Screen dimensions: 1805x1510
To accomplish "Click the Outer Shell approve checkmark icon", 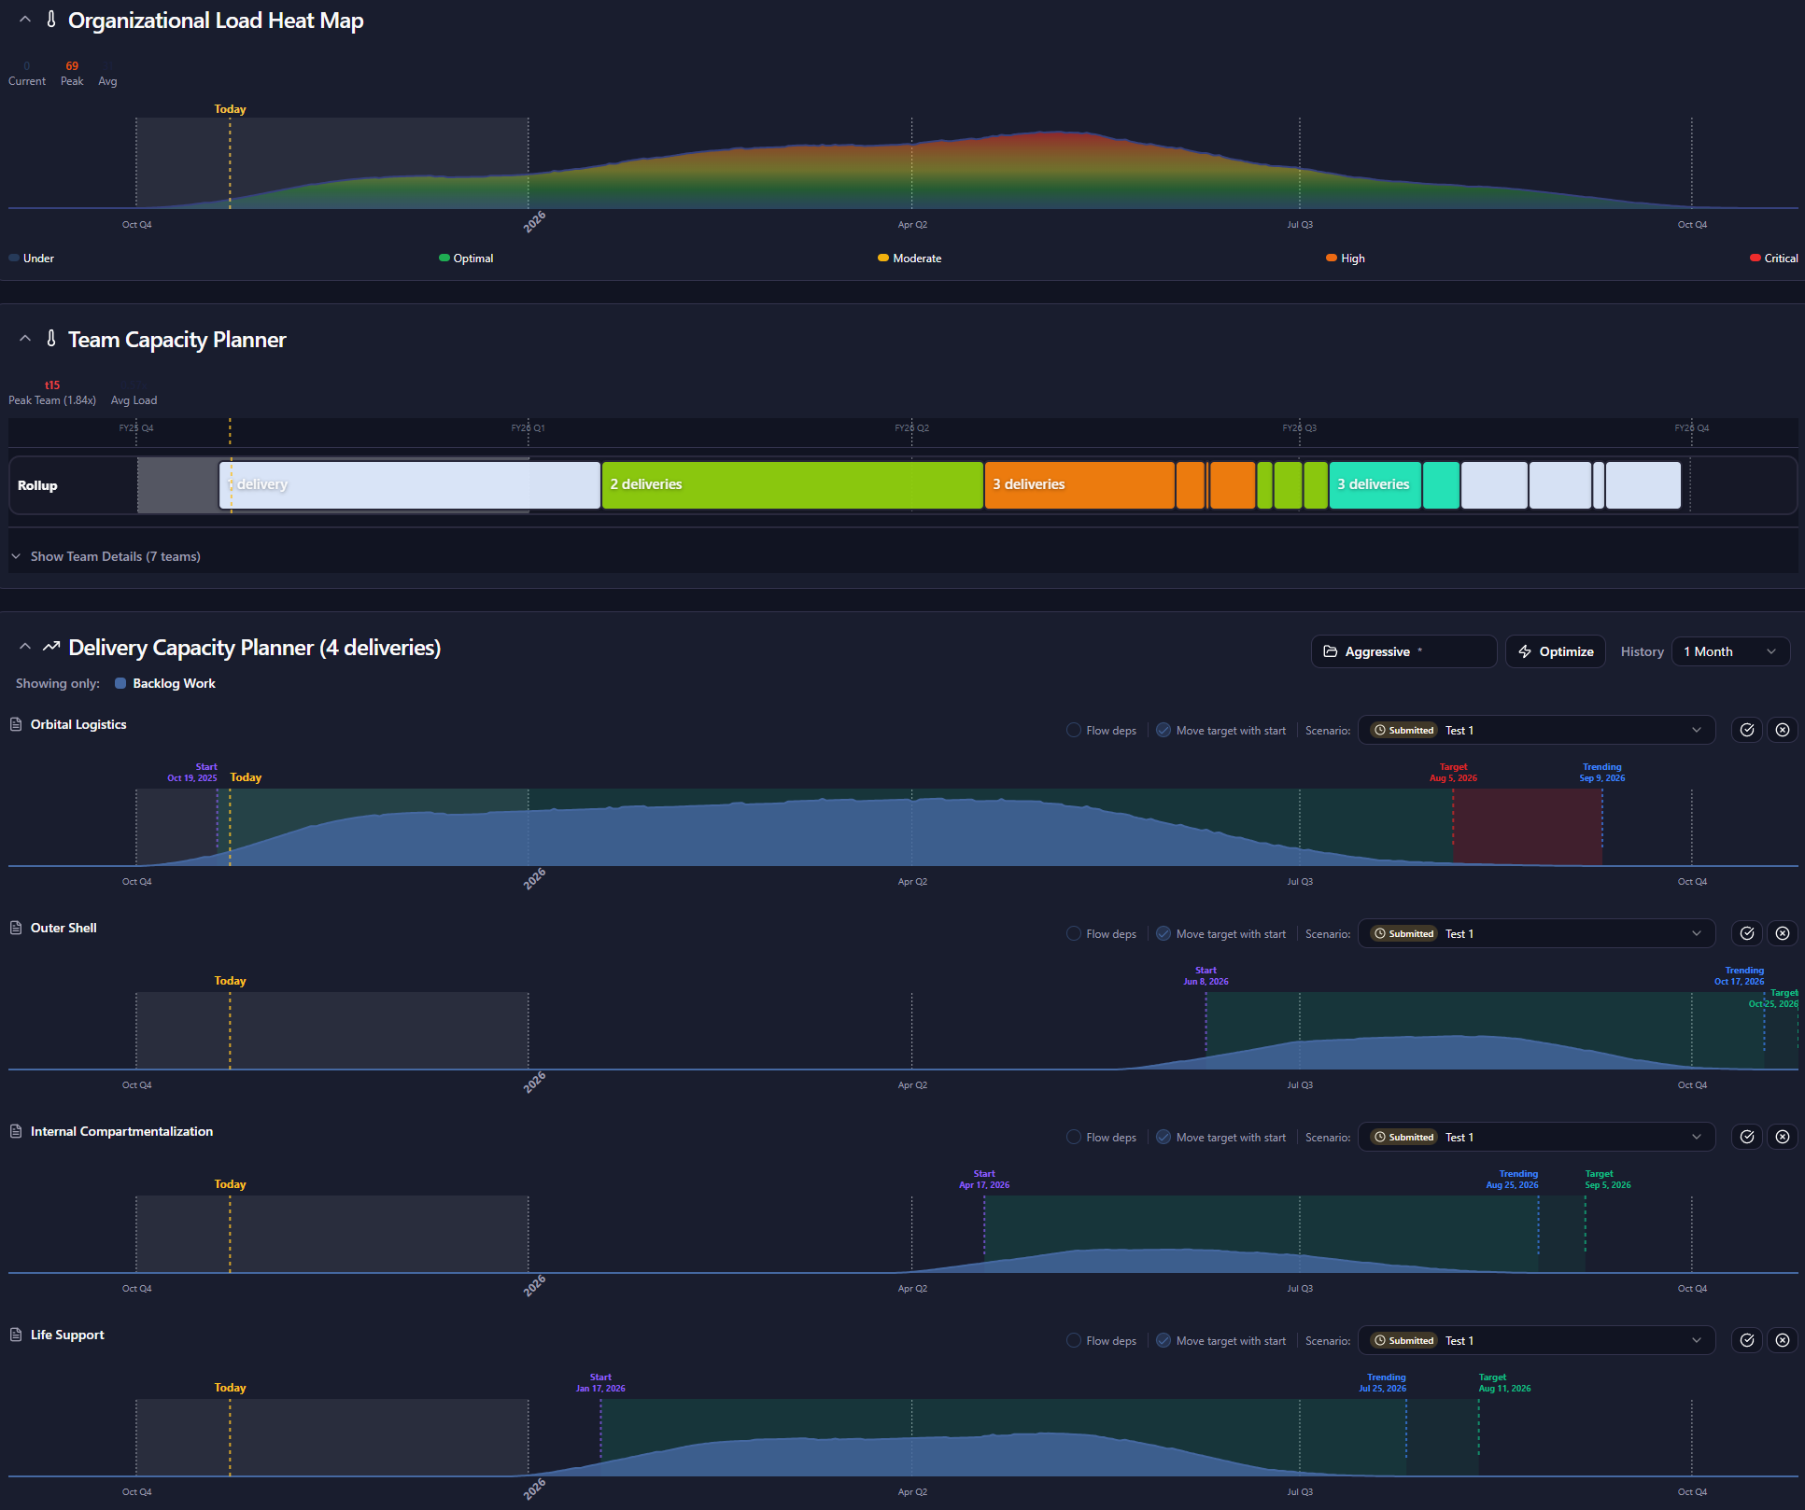I will [1746, 933].
